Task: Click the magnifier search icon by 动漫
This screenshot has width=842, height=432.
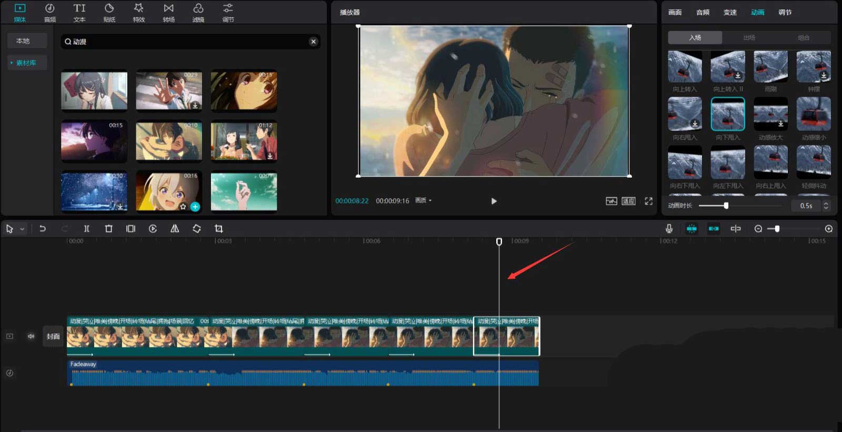Action: coord(68,42)
